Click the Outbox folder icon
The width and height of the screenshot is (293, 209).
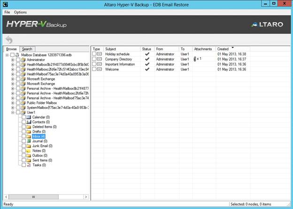tap(29, 155)
